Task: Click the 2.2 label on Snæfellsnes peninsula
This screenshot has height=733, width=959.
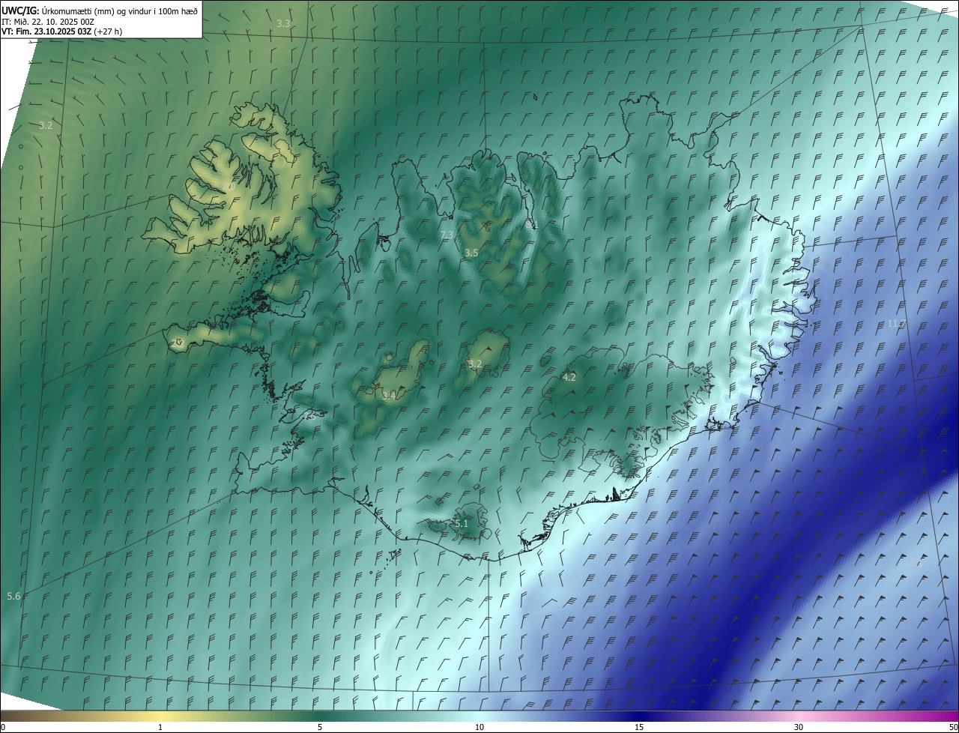Action: click(178, 343)
